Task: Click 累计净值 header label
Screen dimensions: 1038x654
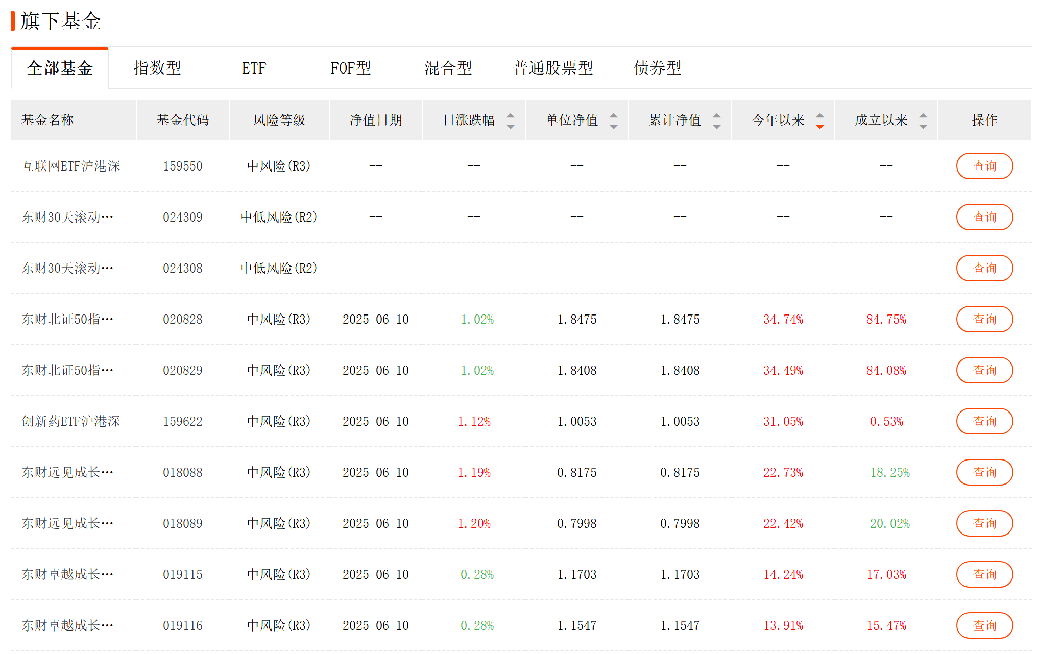Action: (675, 120)
